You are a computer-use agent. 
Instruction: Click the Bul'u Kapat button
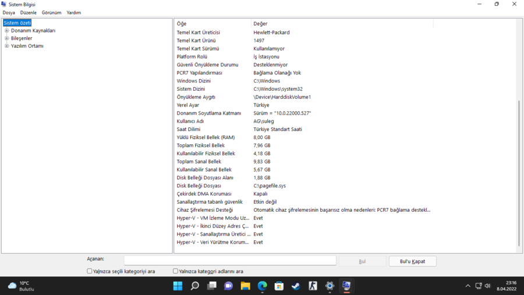coord(412,261)
